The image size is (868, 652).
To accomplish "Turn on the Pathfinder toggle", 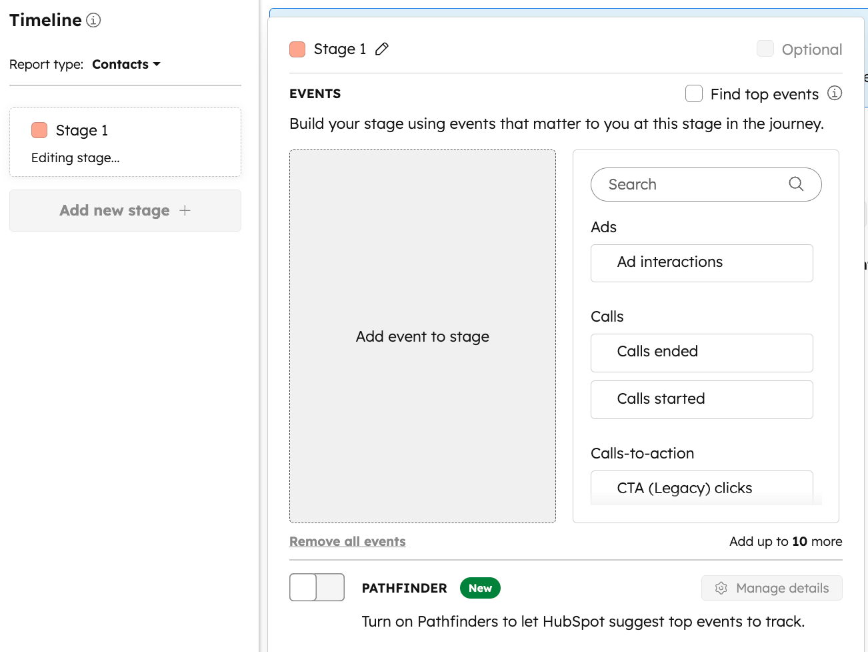I will tap(317, 587).
